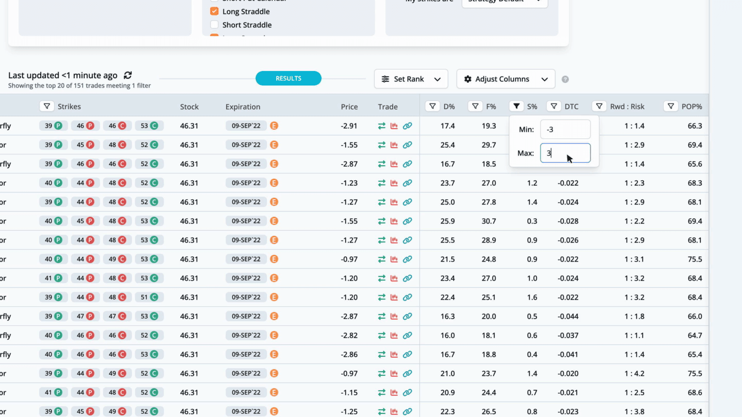
Task: Click the price value -2.86
Action: point(349,354)
